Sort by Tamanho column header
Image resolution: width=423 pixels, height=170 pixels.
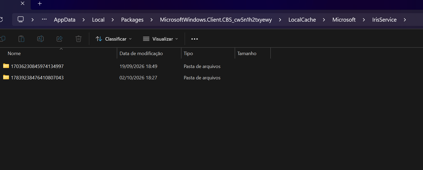click(253, 54)
